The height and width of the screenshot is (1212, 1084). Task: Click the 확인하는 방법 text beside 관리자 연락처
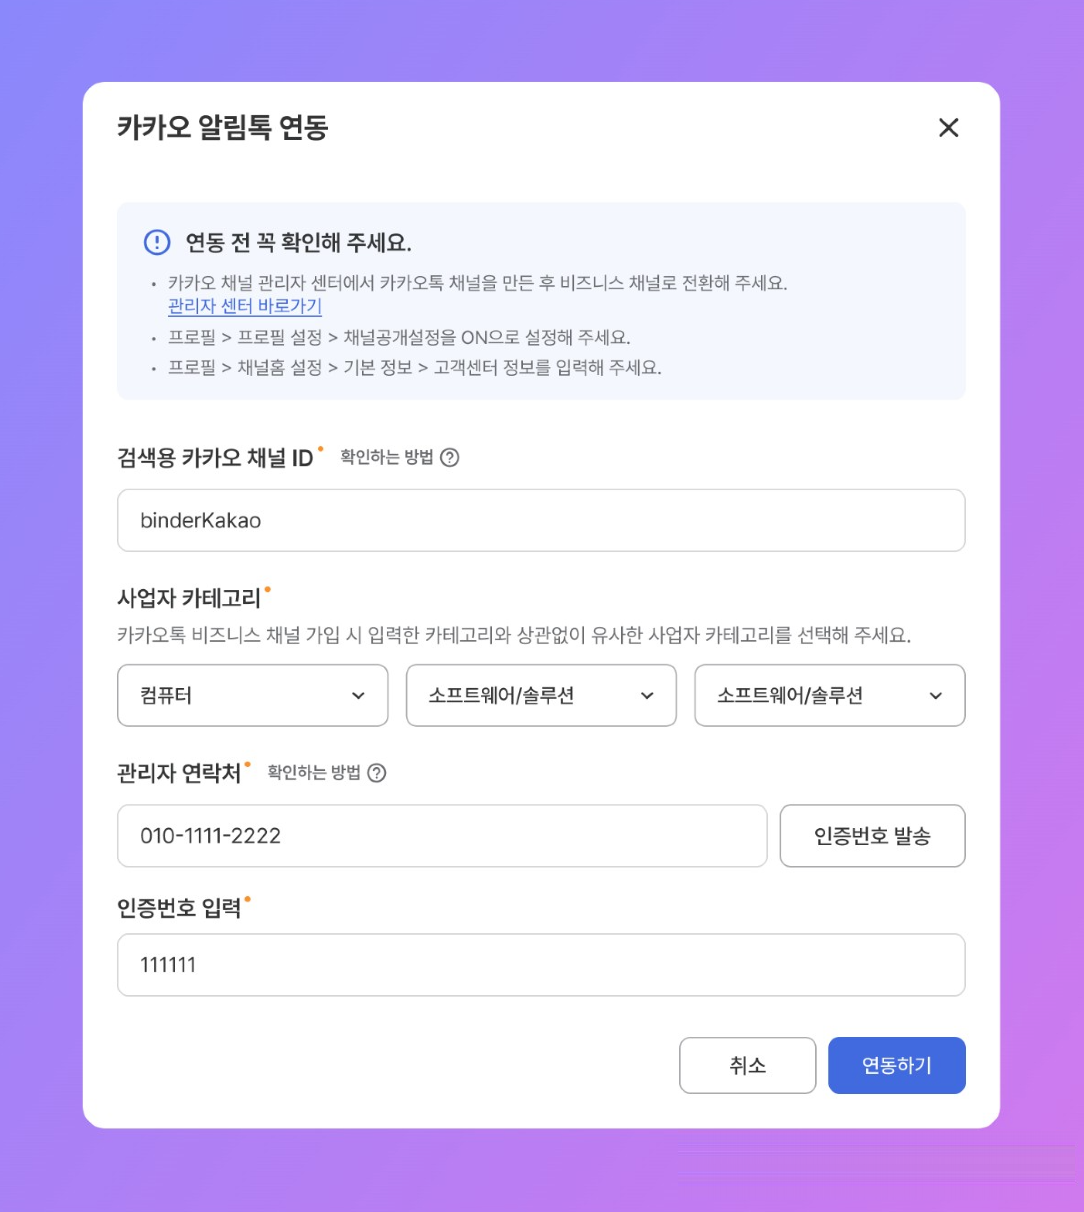click(313, 773)
